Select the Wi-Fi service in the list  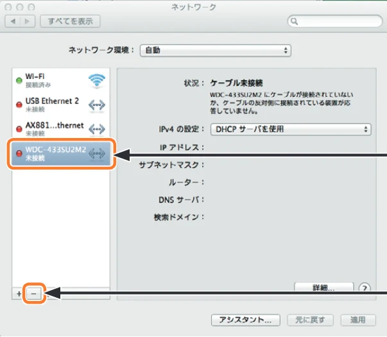61,80
